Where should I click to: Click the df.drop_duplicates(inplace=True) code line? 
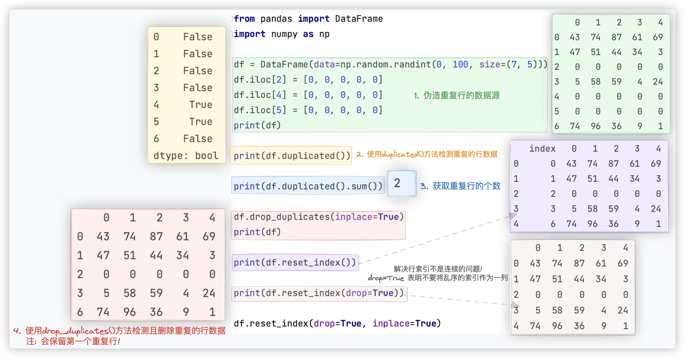(x=318, y=217)
